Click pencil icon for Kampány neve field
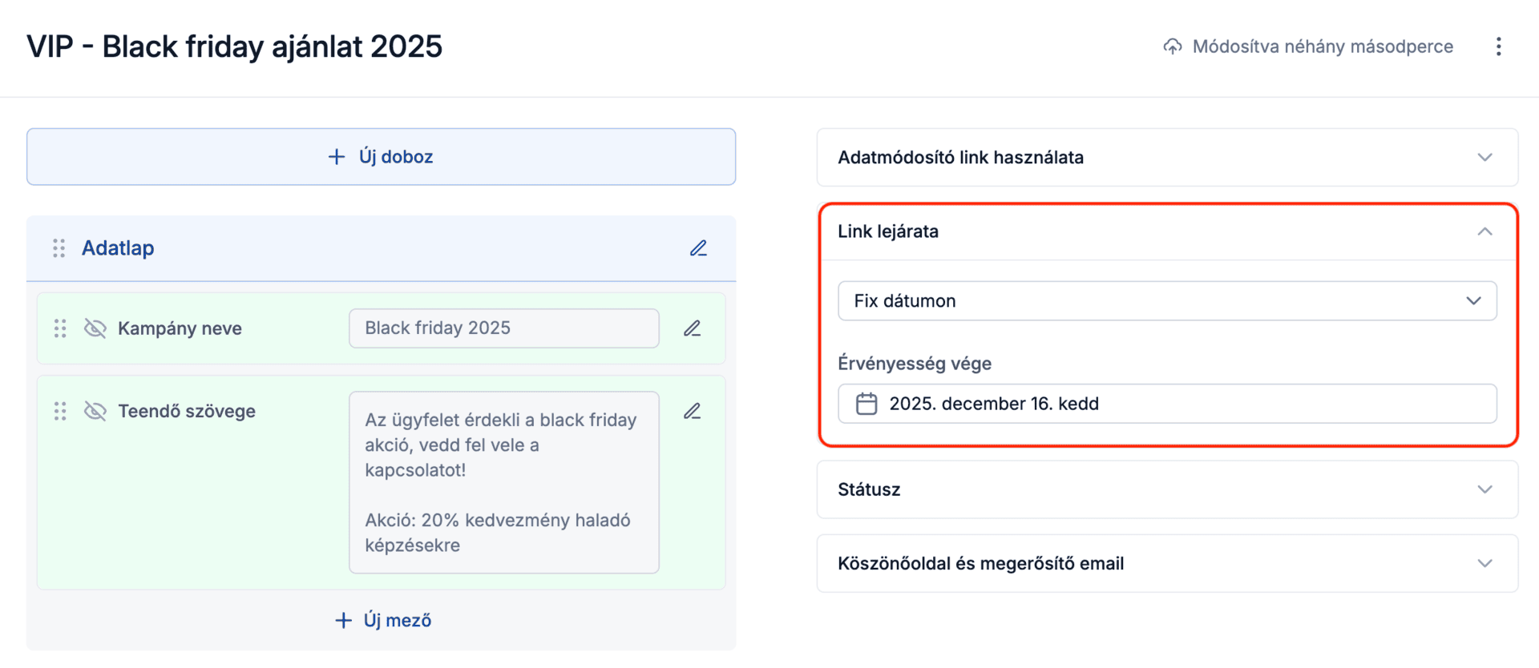 pos(692,328)
